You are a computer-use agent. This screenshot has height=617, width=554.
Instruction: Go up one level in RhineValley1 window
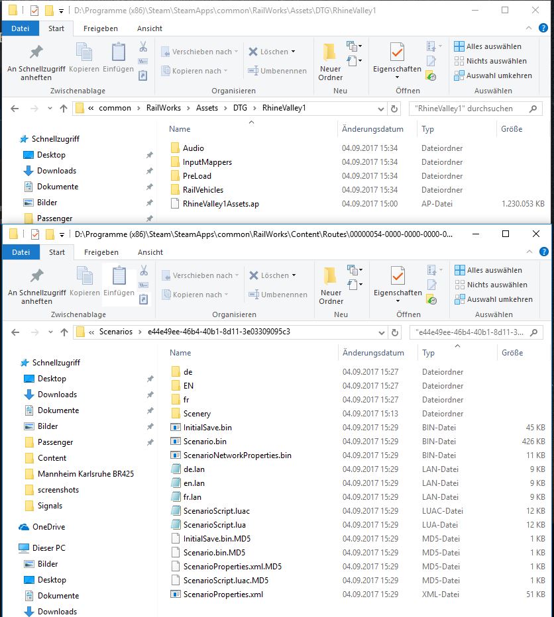64,109
